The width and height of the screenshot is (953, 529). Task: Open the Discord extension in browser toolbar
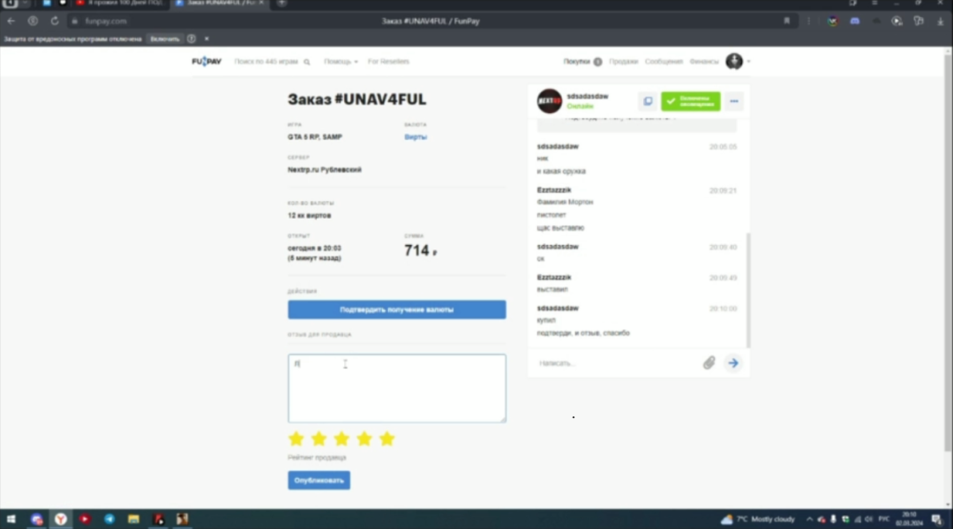(x=854, y=21)
